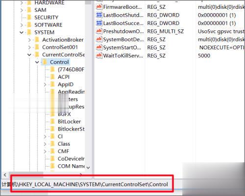Click the CurrentControlSet folder icon

click(37, 55)
